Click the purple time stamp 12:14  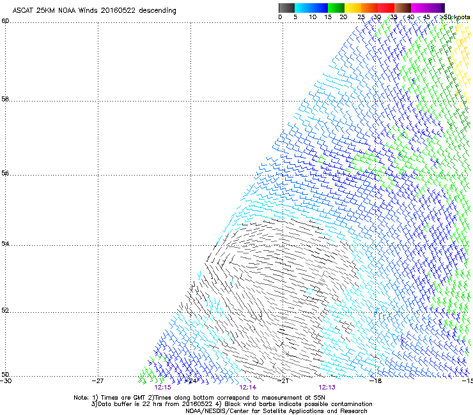tap(247, 388)
